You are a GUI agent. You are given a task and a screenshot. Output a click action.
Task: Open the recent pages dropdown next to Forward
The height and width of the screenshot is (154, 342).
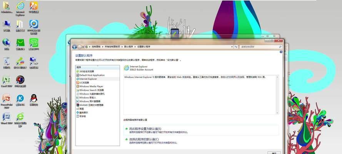[x=83, y=47]
